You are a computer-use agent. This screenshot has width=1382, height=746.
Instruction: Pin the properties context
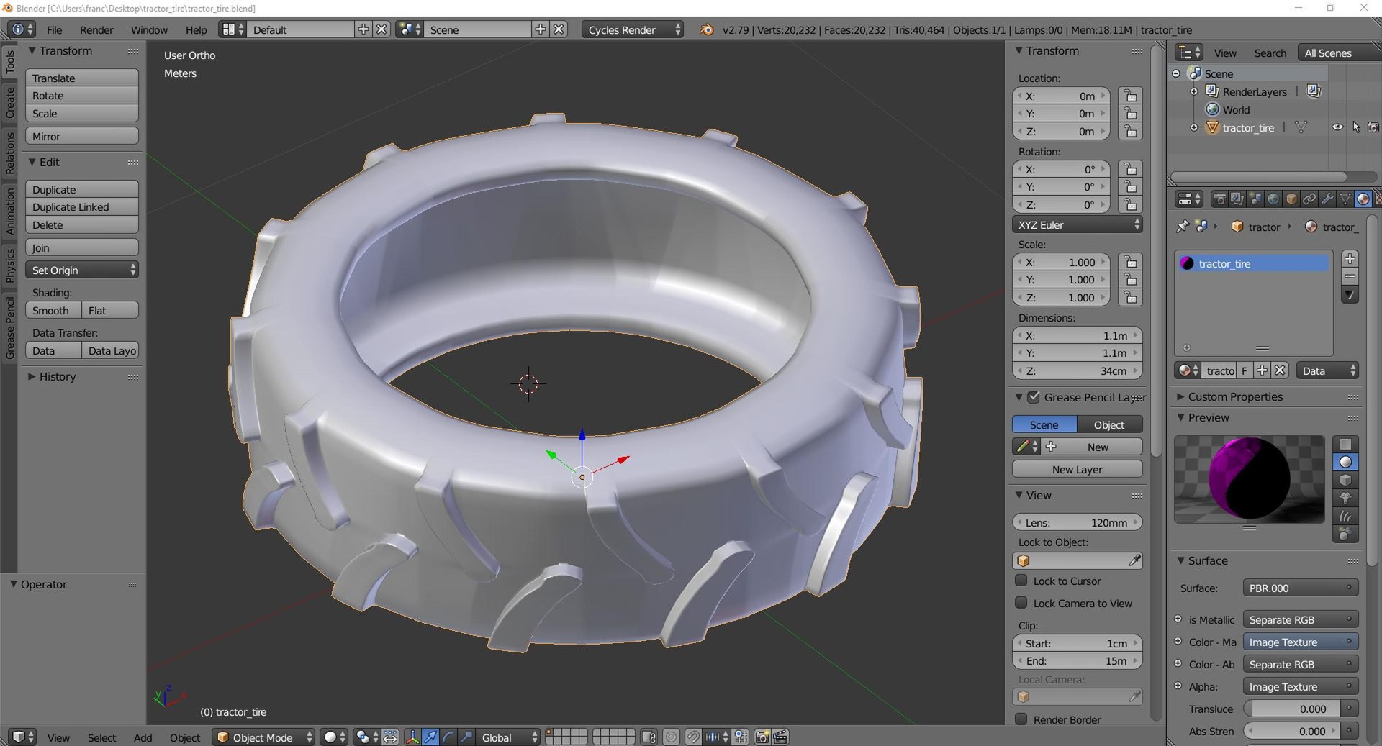(x=1182, y=227)
